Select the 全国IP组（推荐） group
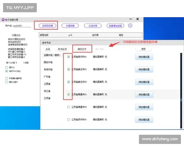Screen dimensions: 184x147 (52, 55)
